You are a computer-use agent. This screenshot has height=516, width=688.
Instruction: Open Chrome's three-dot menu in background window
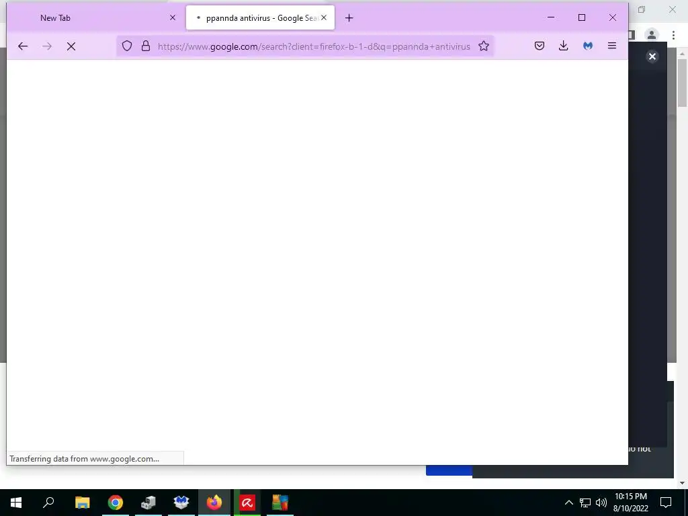click(x=673, y=35)
